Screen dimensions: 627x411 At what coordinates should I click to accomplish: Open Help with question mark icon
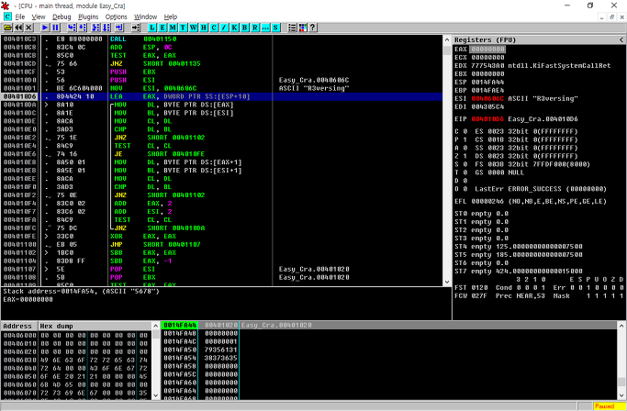[313, 28]
